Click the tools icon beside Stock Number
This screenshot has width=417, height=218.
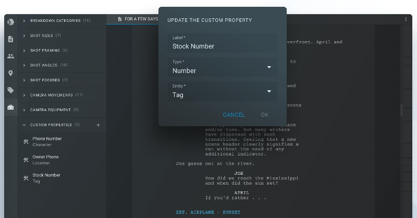pos(26,178)
